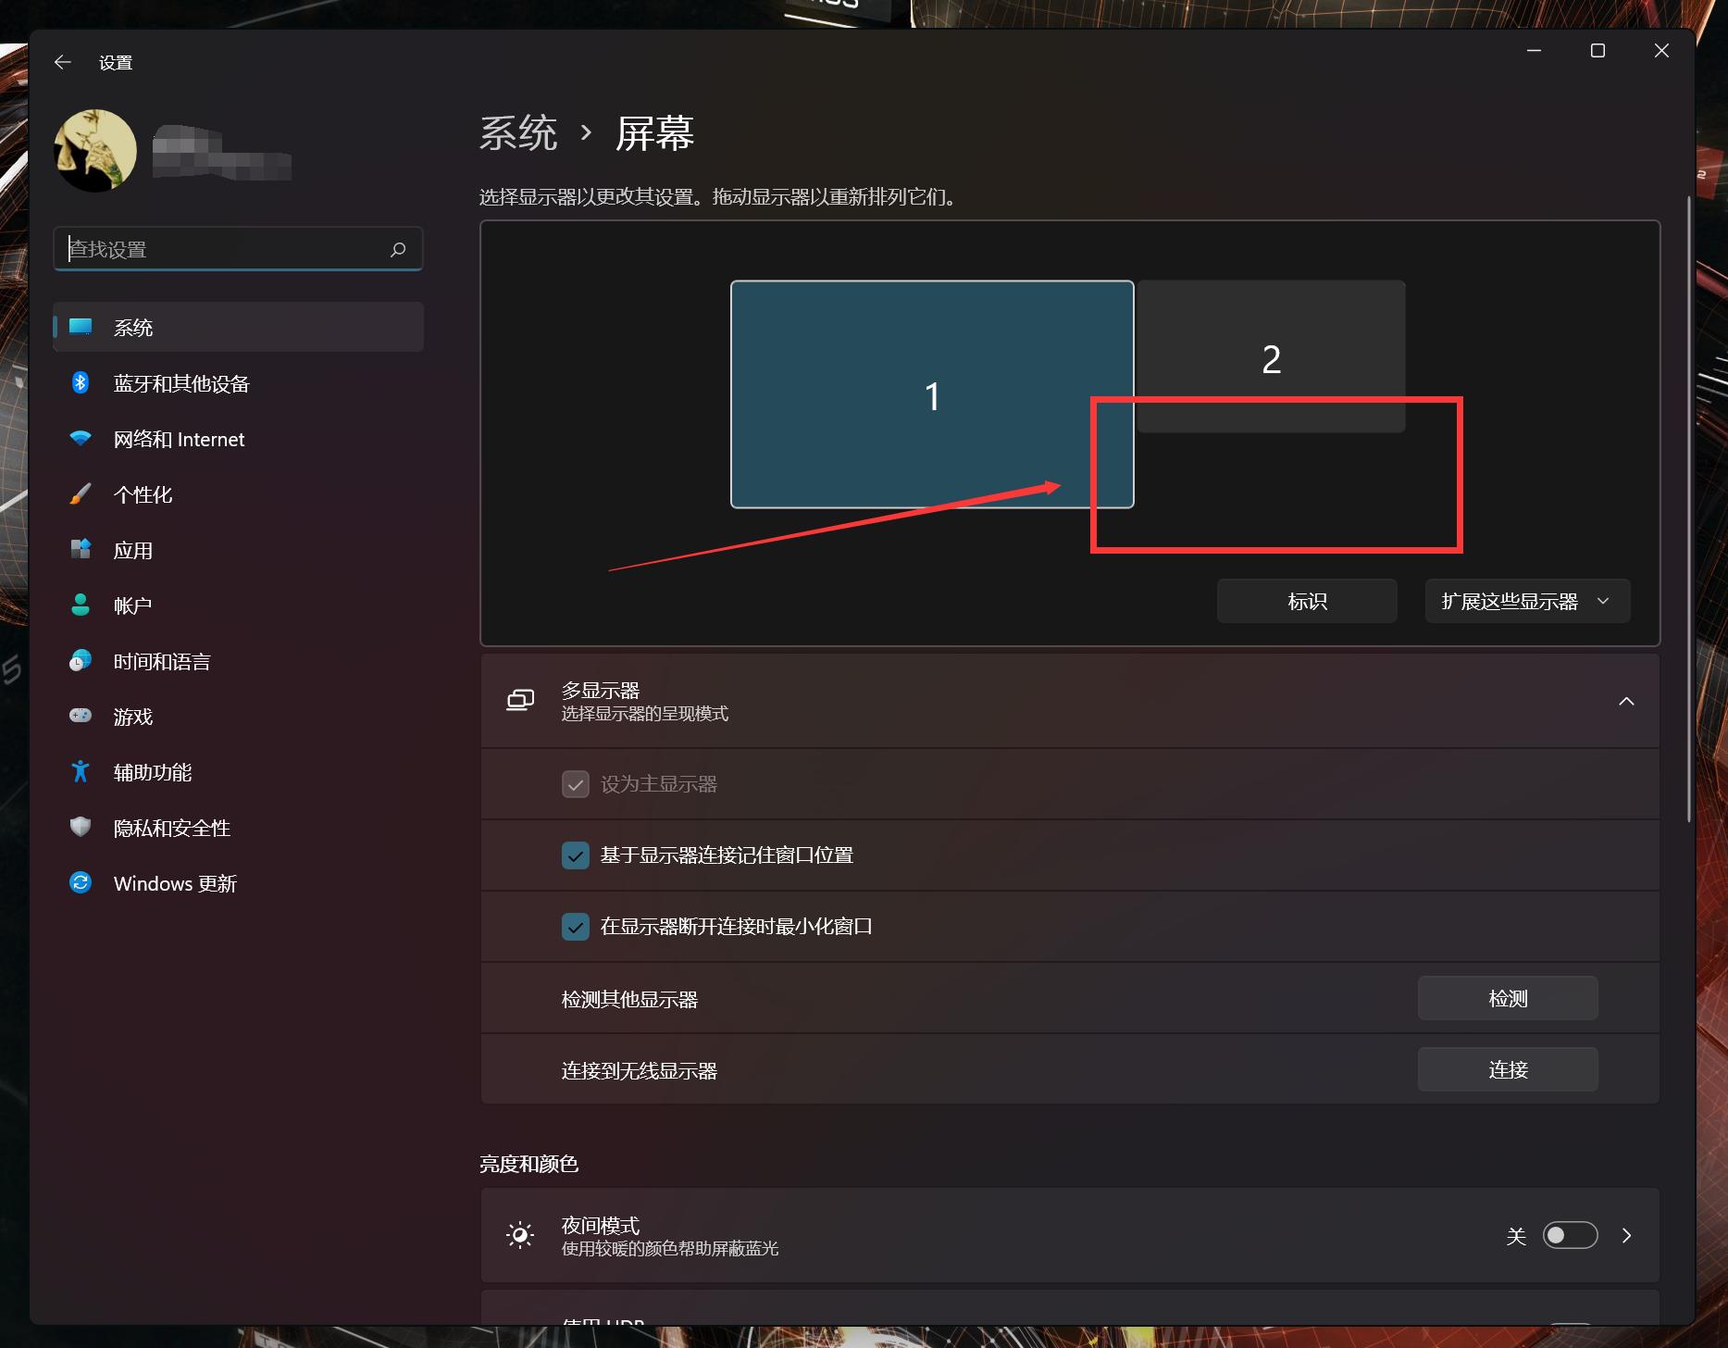
Task: Open 个性化 settings
Action: [143, 494]
